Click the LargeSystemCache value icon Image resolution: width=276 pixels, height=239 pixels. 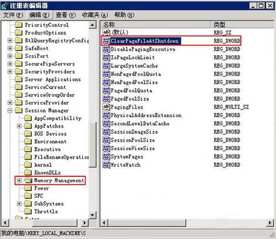click(106, 66)
